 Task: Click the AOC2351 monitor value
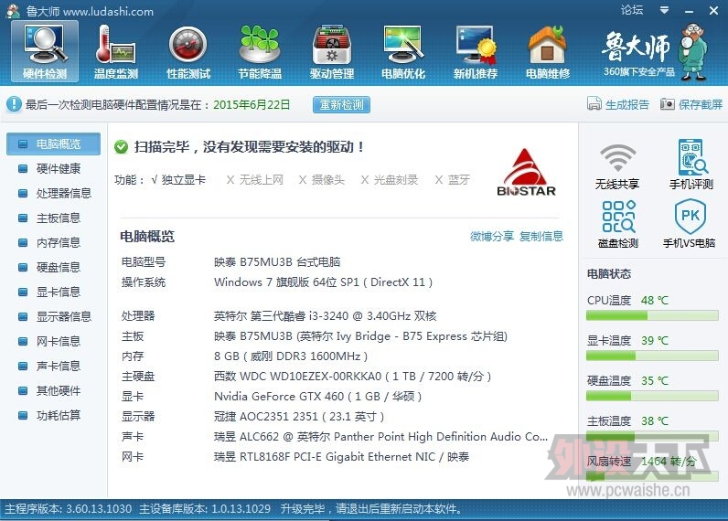[299, 417]
